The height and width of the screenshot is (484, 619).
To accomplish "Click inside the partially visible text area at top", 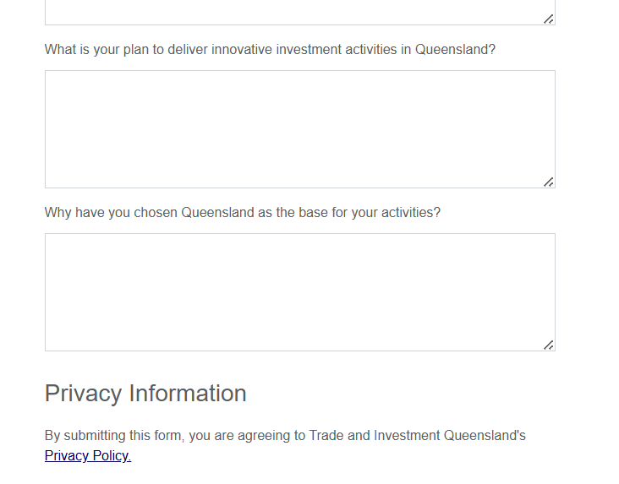I will [299, 12].
